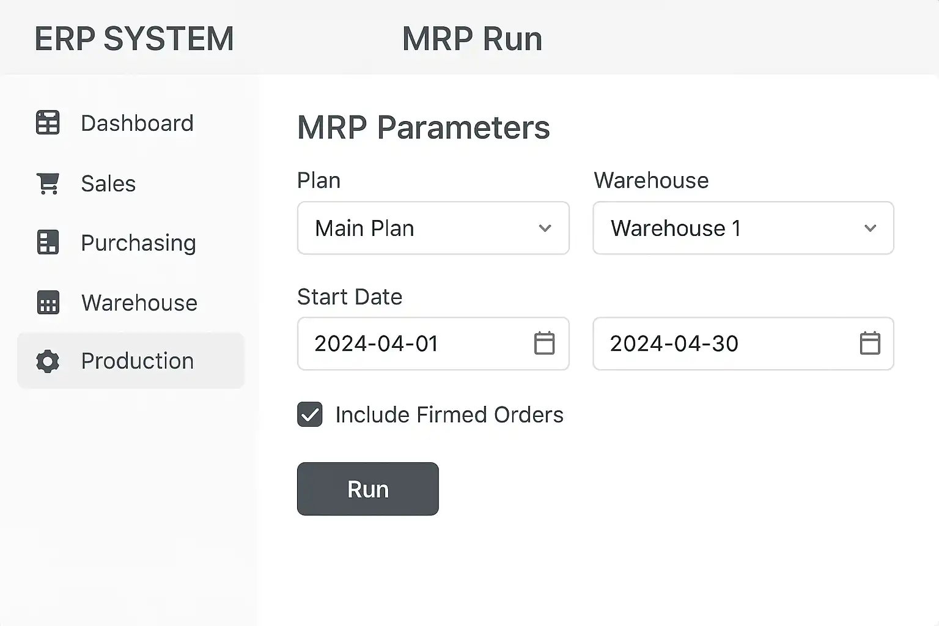Open calendar picker for 2024-04-30 date
Screen dimensions: 939x626
coord(869,344)
